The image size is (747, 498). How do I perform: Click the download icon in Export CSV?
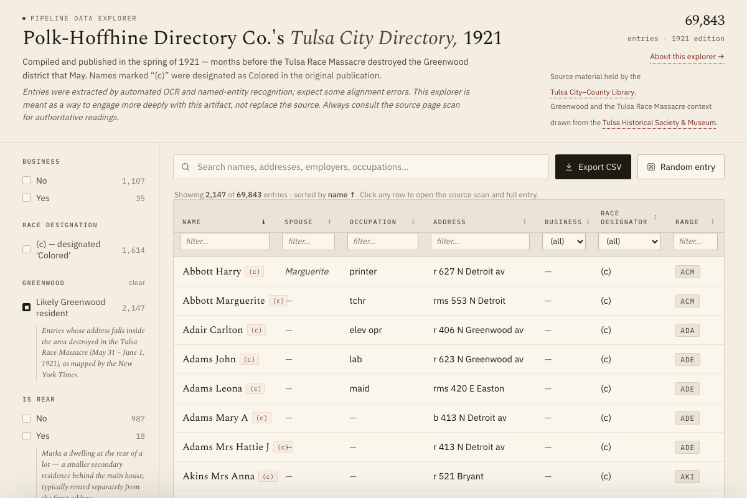(569, 167)
